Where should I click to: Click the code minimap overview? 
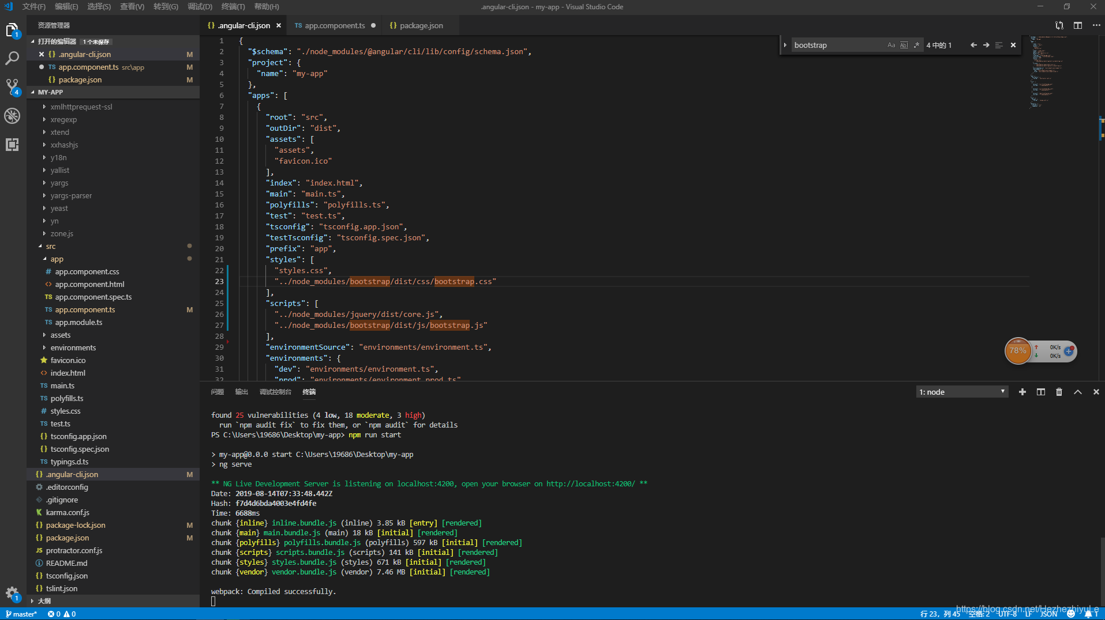click(1050, 72)
